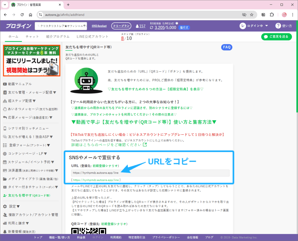Click the URL text field to copy

click(x=150, y=173)
